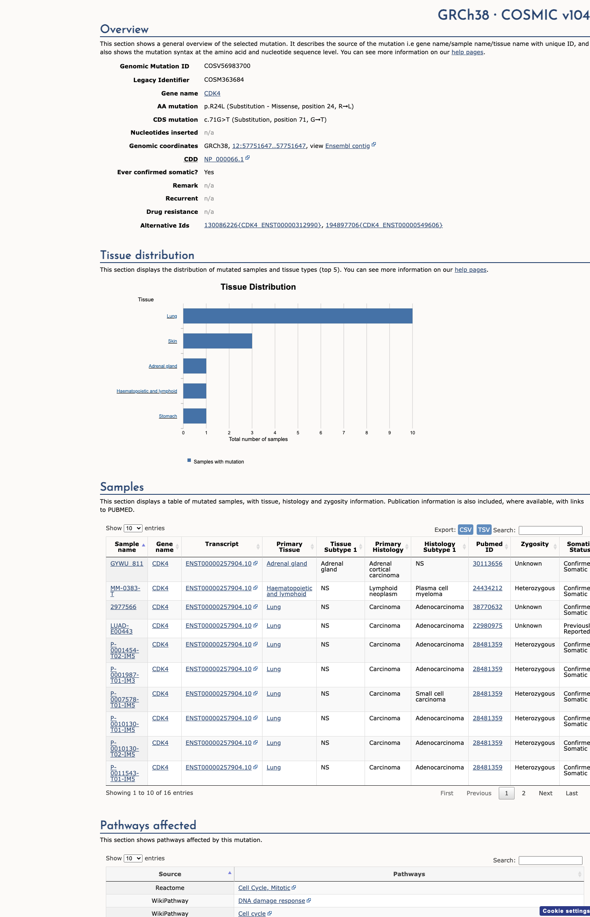Select the Adrenal gland chart label
The image size is (590, 917).
point(163,366)
